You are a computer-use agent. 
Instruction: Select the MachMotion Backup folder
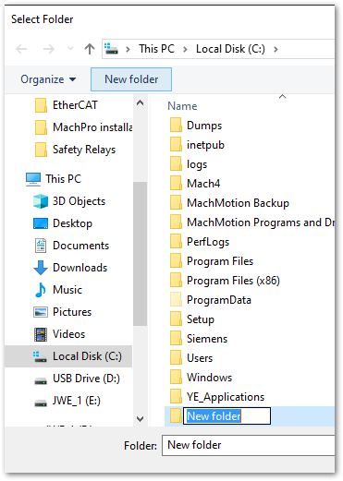tap(229, 203)
